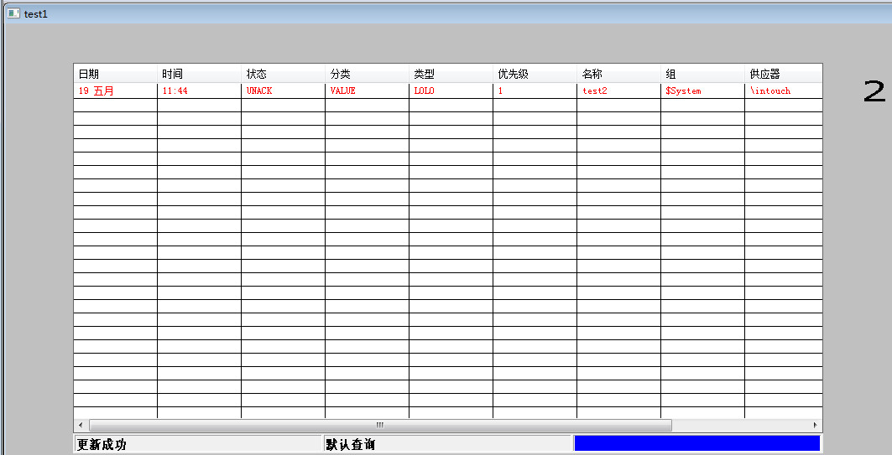Click the UNACK state cell
Viewport: 892px width, 455px height.
pyautogui.click(x=284, y=90)
